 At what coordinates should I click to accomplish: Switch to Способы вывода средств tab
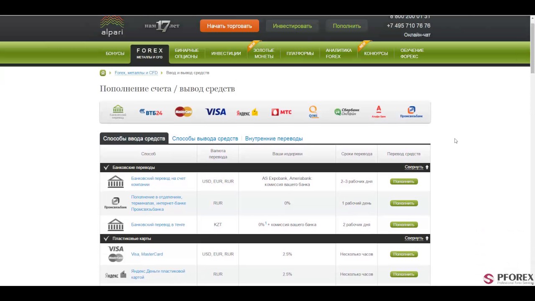pos(205,138)
